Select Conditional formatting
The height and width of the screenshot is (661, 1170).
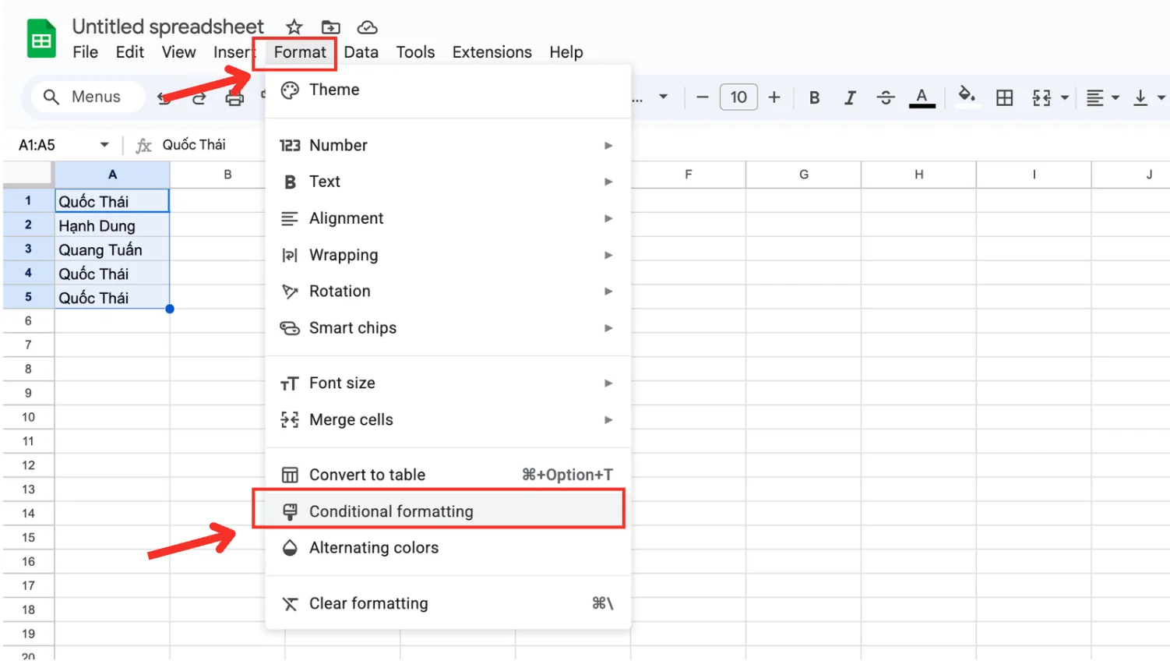tap(448, 511)
